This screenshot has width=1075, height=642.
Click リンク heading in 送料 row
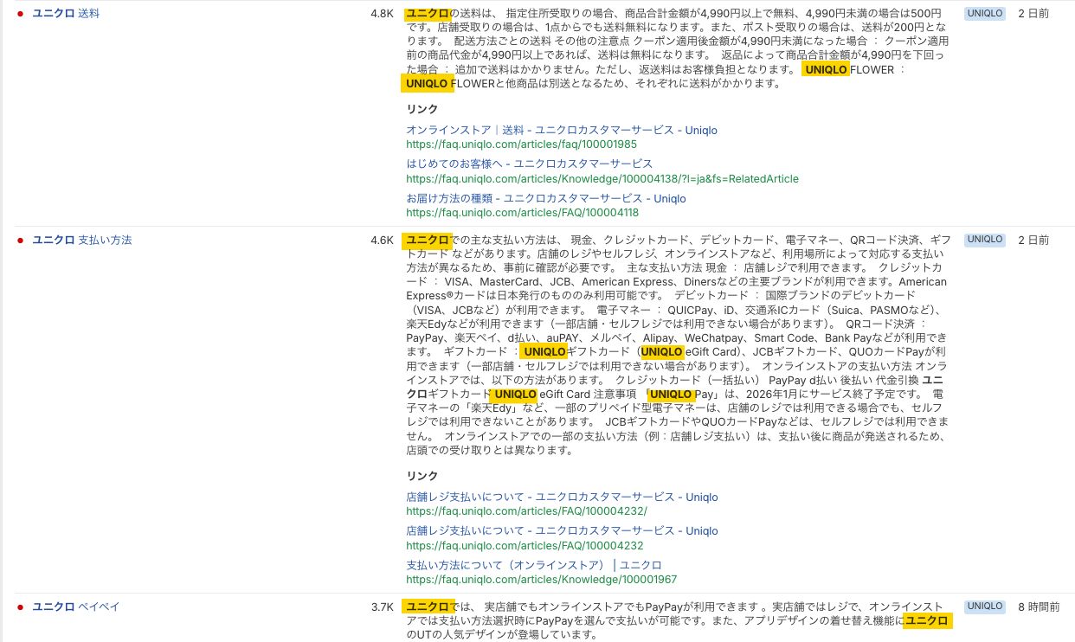[422, 109]
